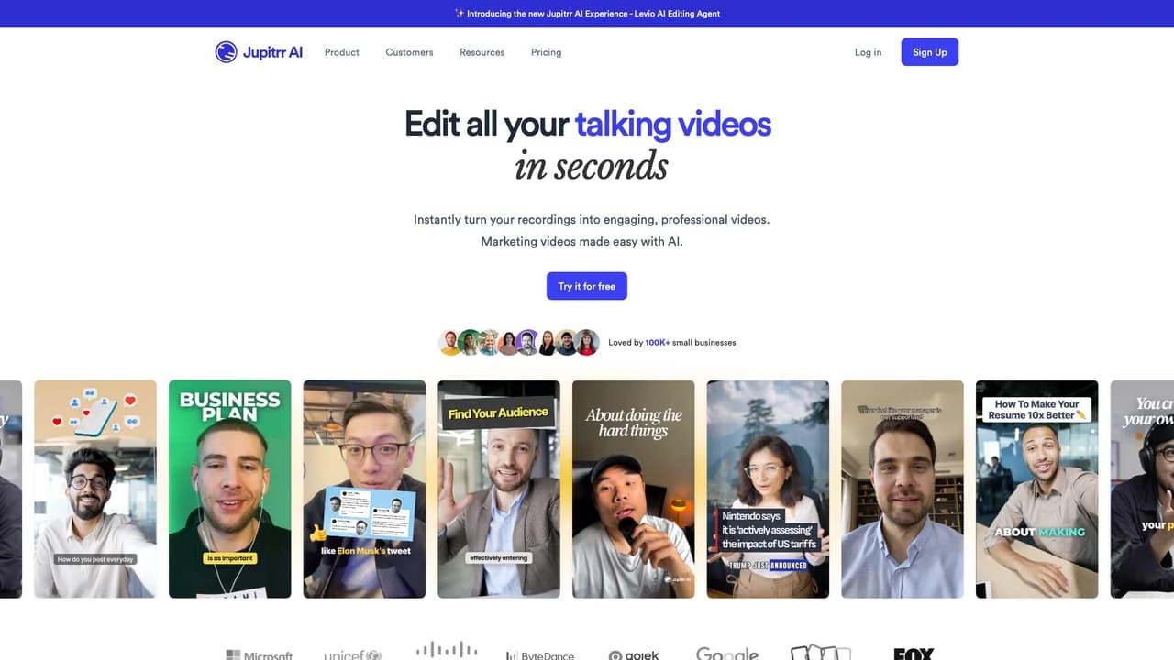Open the Resume 10x Better video thumbnail

1036,489
